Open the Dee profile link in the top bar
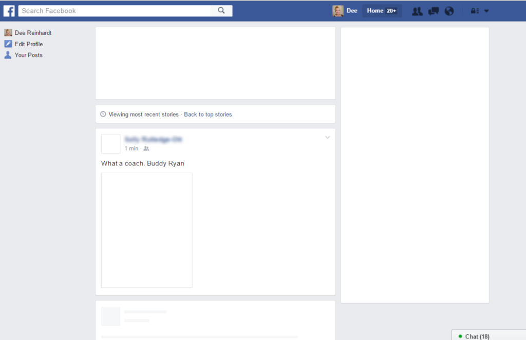 351,11
